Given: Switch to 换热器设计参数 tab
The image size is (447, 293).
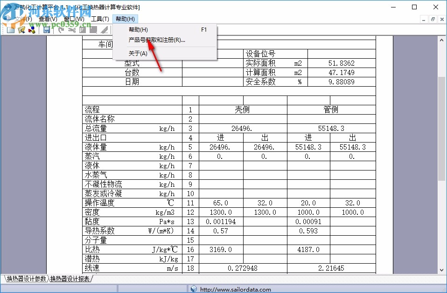Looking at the screenshot, I should 26,279.
